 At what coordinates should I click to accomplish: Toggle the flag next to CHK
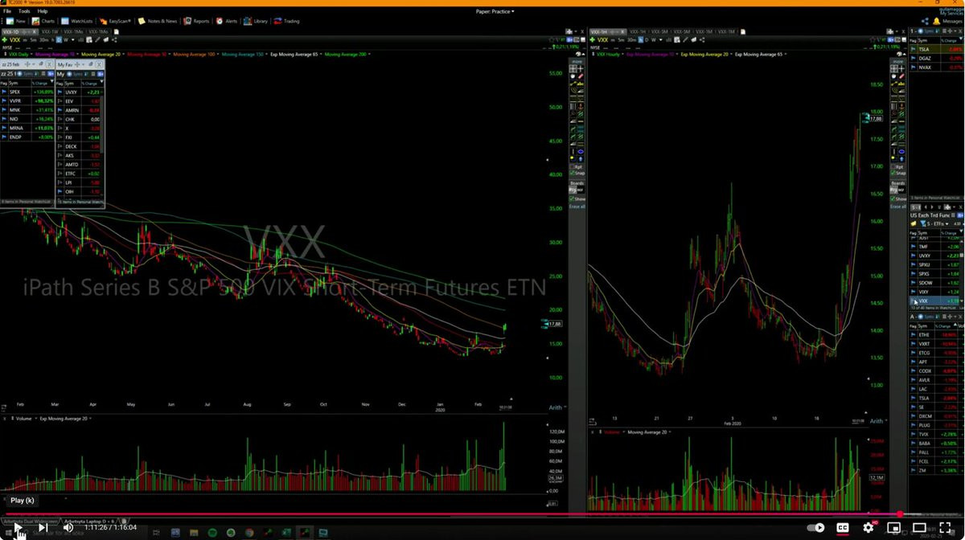coord(60,119)
